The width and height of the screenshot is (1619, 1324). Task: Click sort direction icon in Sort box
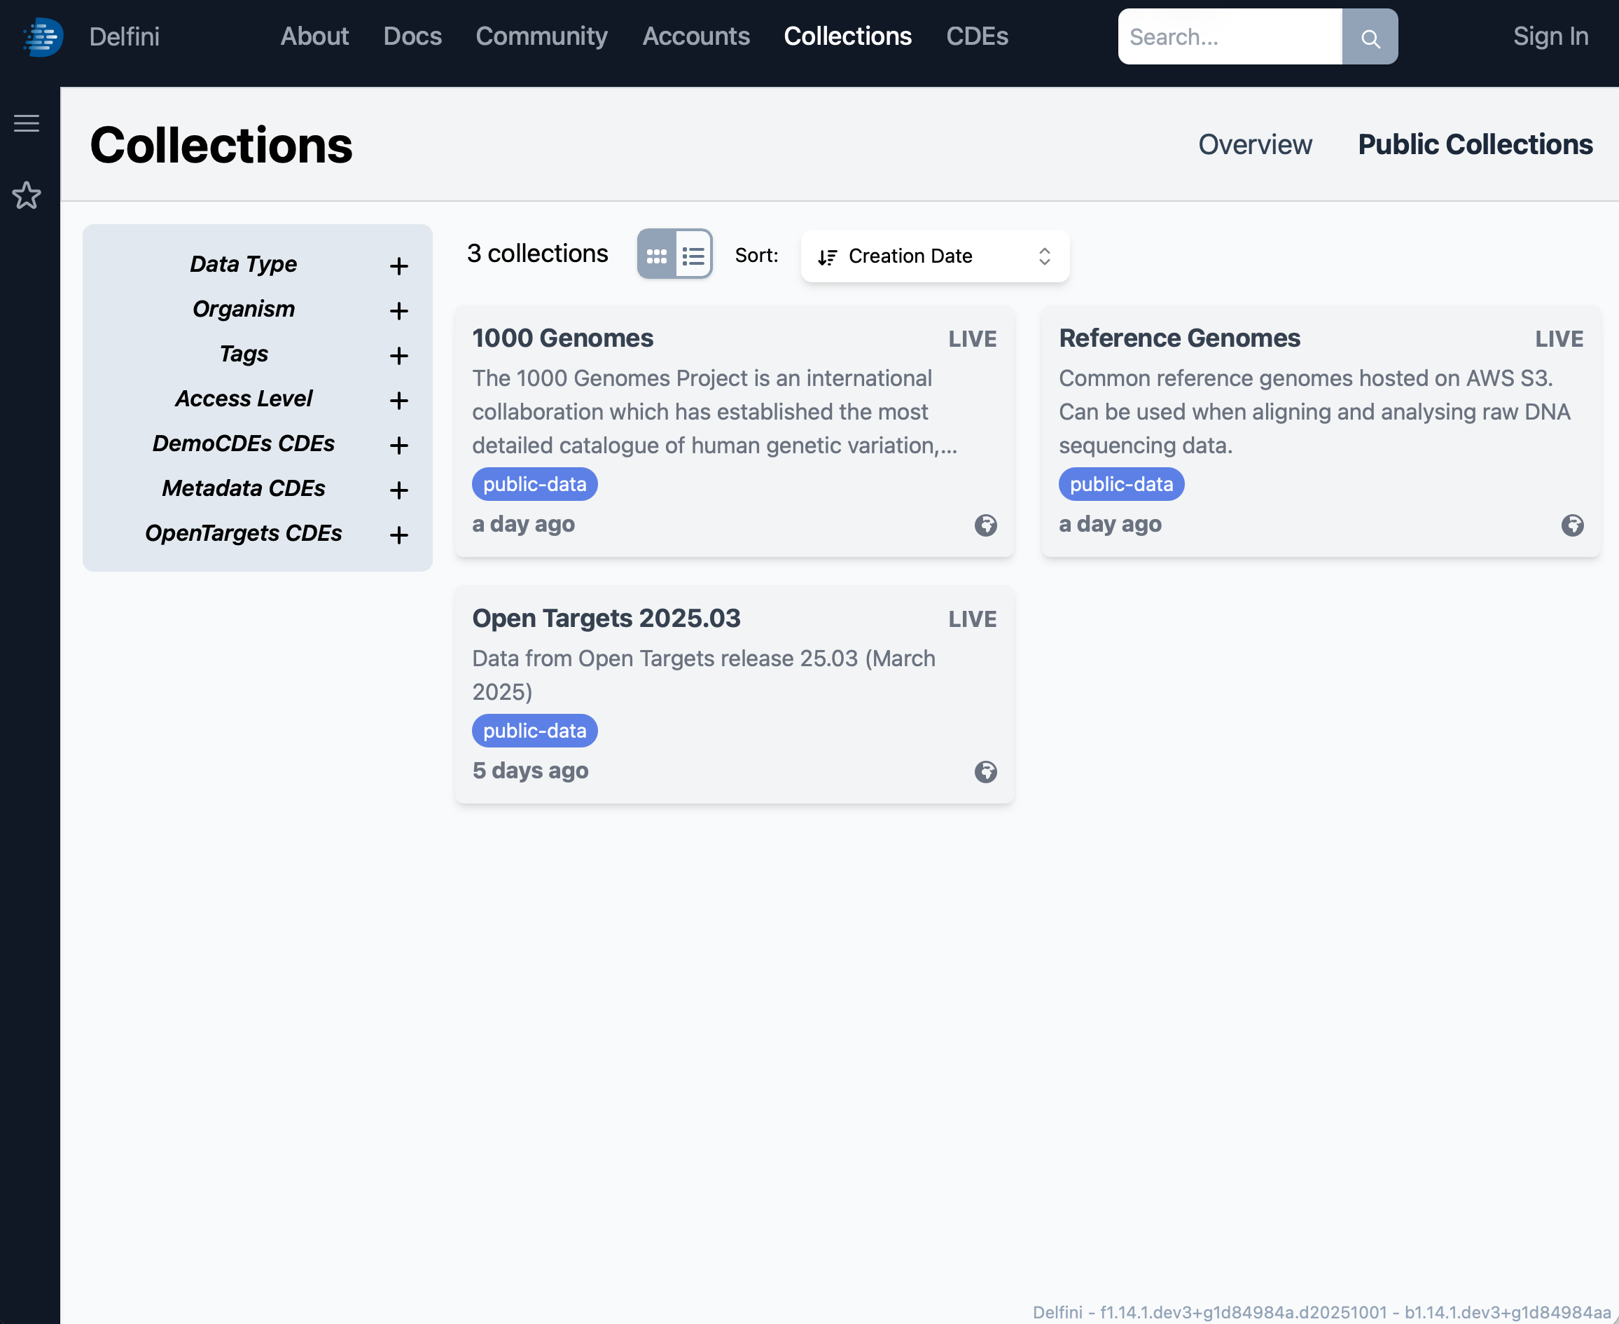827,257
